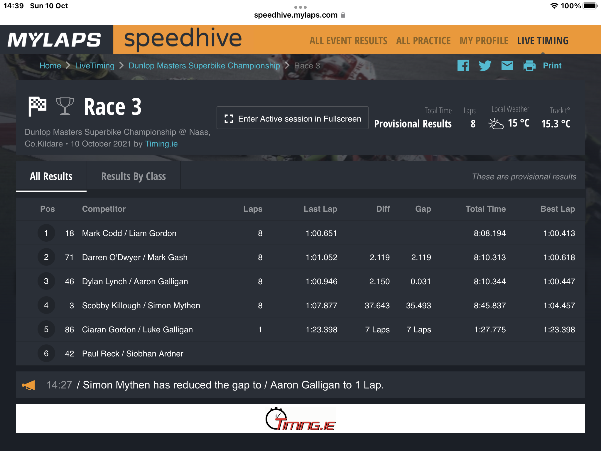
Task: Tap the three-dots multitasking indicator
Action: [x=300, y=7]
